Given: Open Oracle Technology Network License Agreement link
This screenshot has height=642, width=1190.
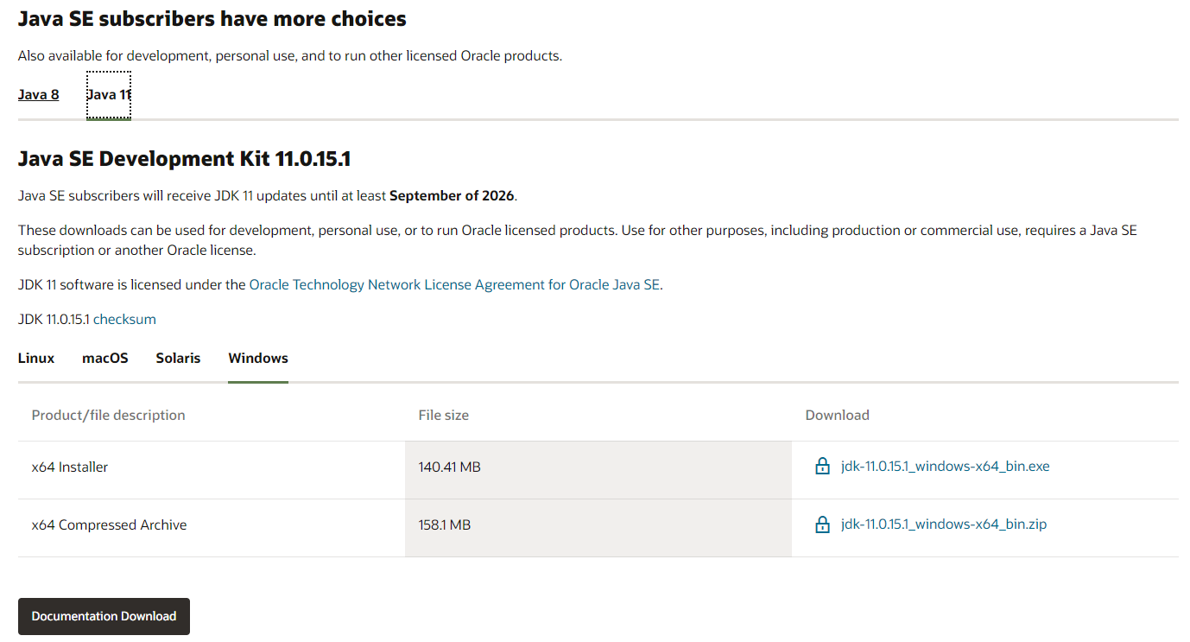Looking at the screenshot, I should 455,284.
